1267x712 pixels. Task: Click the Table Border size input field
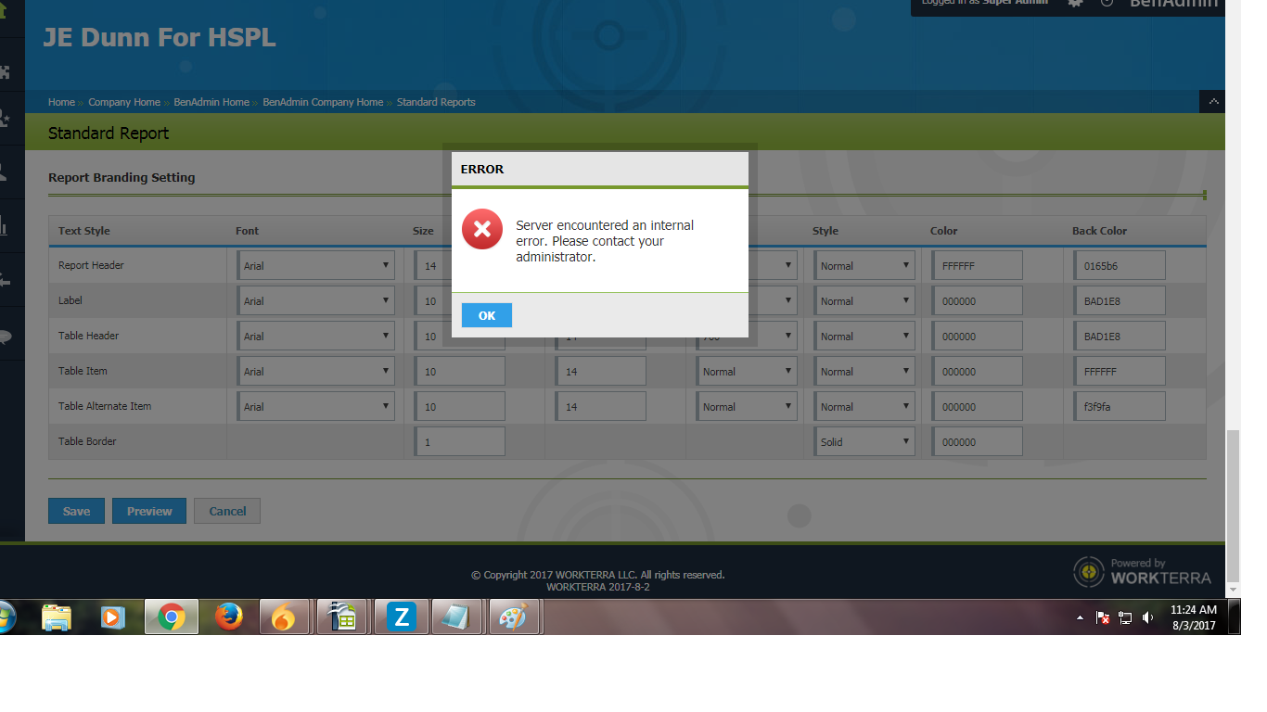click(460, 441)
